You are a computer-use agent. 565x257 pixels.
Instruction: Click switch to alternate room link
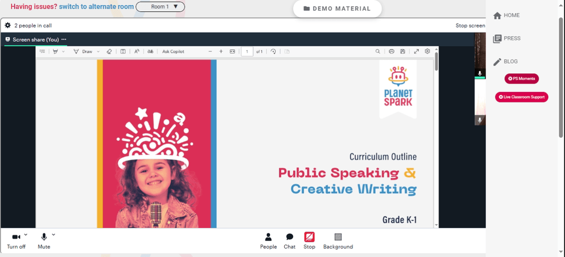(96, 6)
